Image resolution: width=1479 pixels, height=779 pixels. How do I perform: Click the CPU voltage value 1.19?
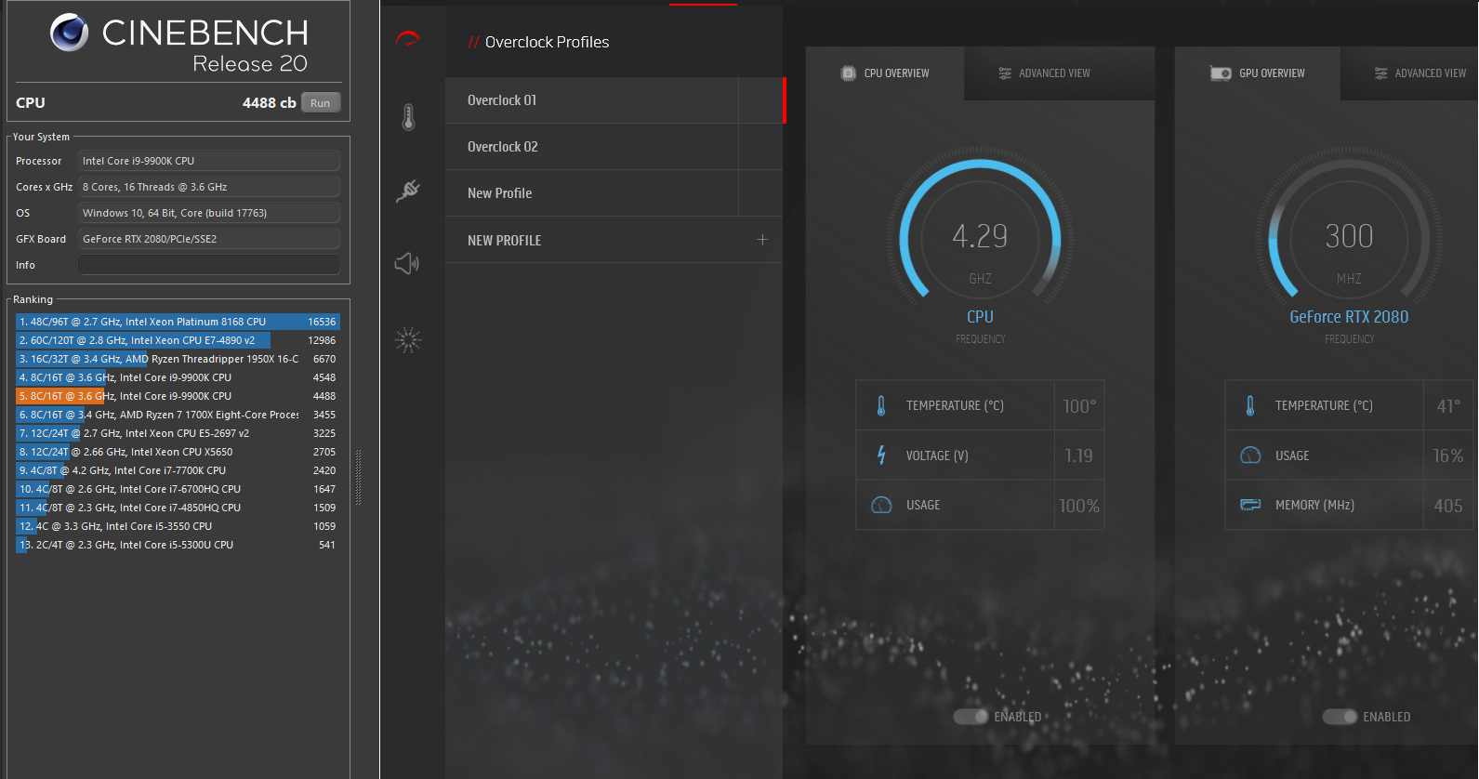tap(1079, 456)
